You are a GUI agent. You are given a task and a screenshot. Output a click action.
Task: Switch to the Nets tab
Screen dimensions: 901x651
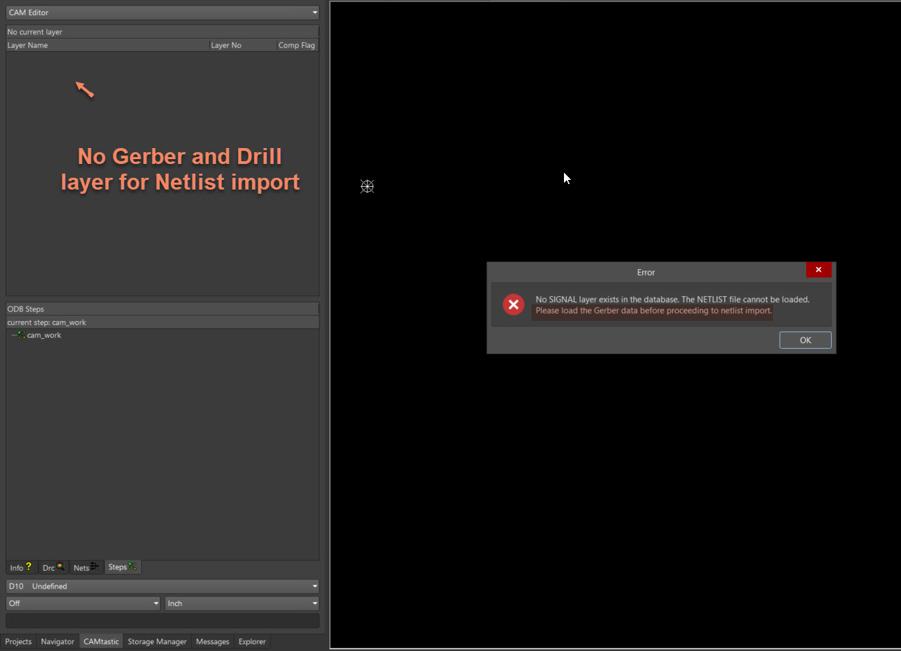87,567
